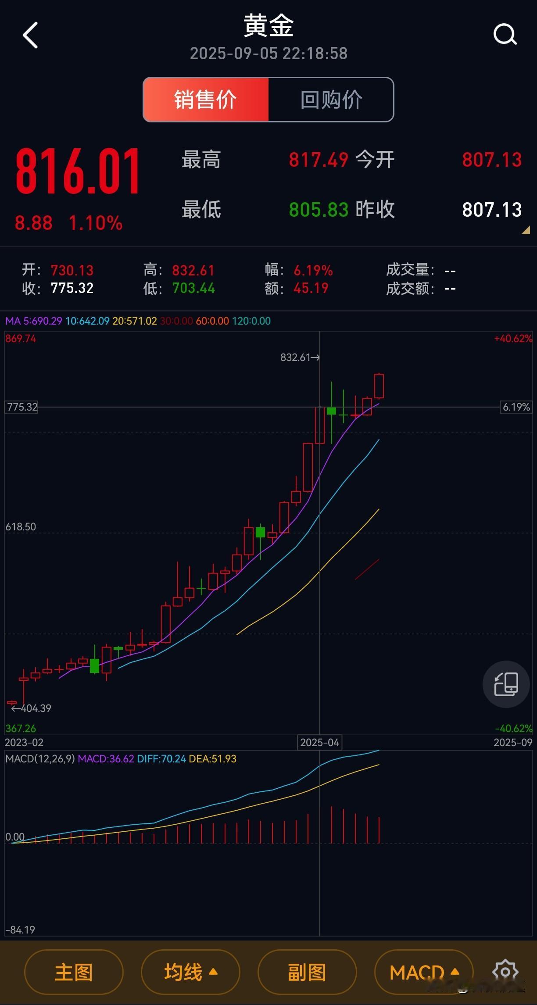Tap the MA 120:0.00 legend label

tap(251, 321)
